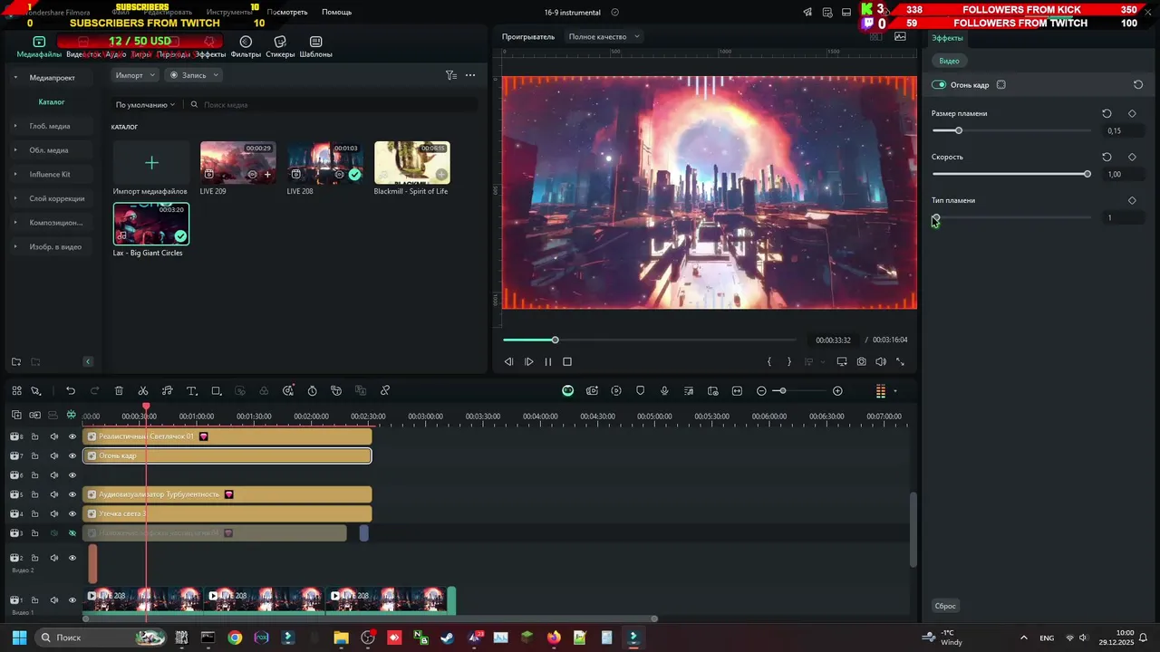
Task: Mute track 4 with its speaker icon
Action: click(x=53, y=514)
